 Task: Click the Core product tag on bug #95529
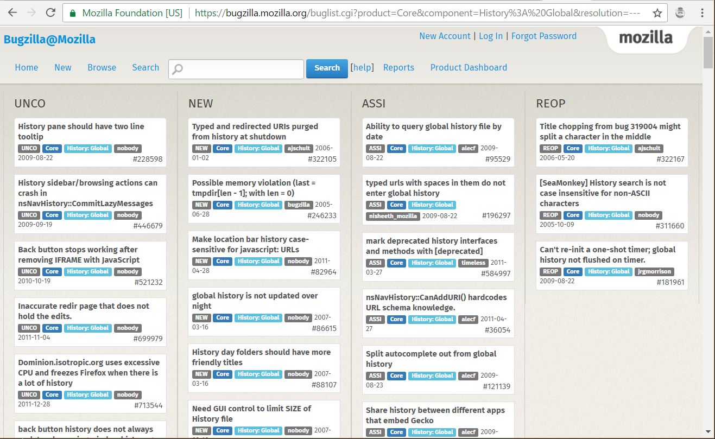tap(396, 148)
